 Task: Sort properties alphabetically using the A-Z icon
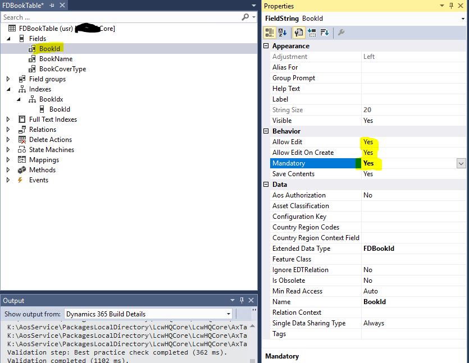tap(283, 33)
